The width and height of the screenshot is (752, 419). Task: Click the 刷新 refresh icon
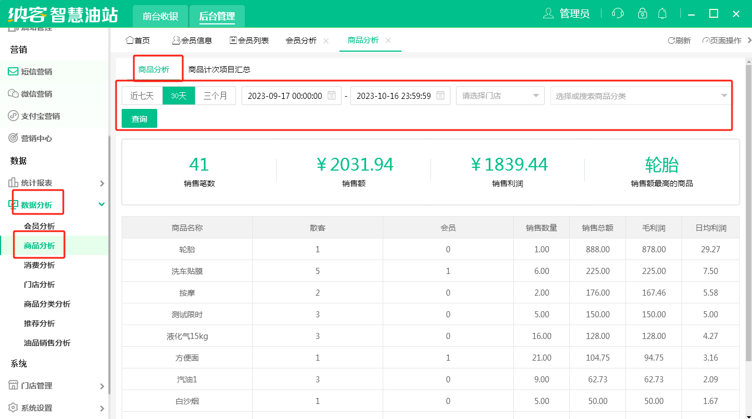pyautogui.click(x=671, y=41)
